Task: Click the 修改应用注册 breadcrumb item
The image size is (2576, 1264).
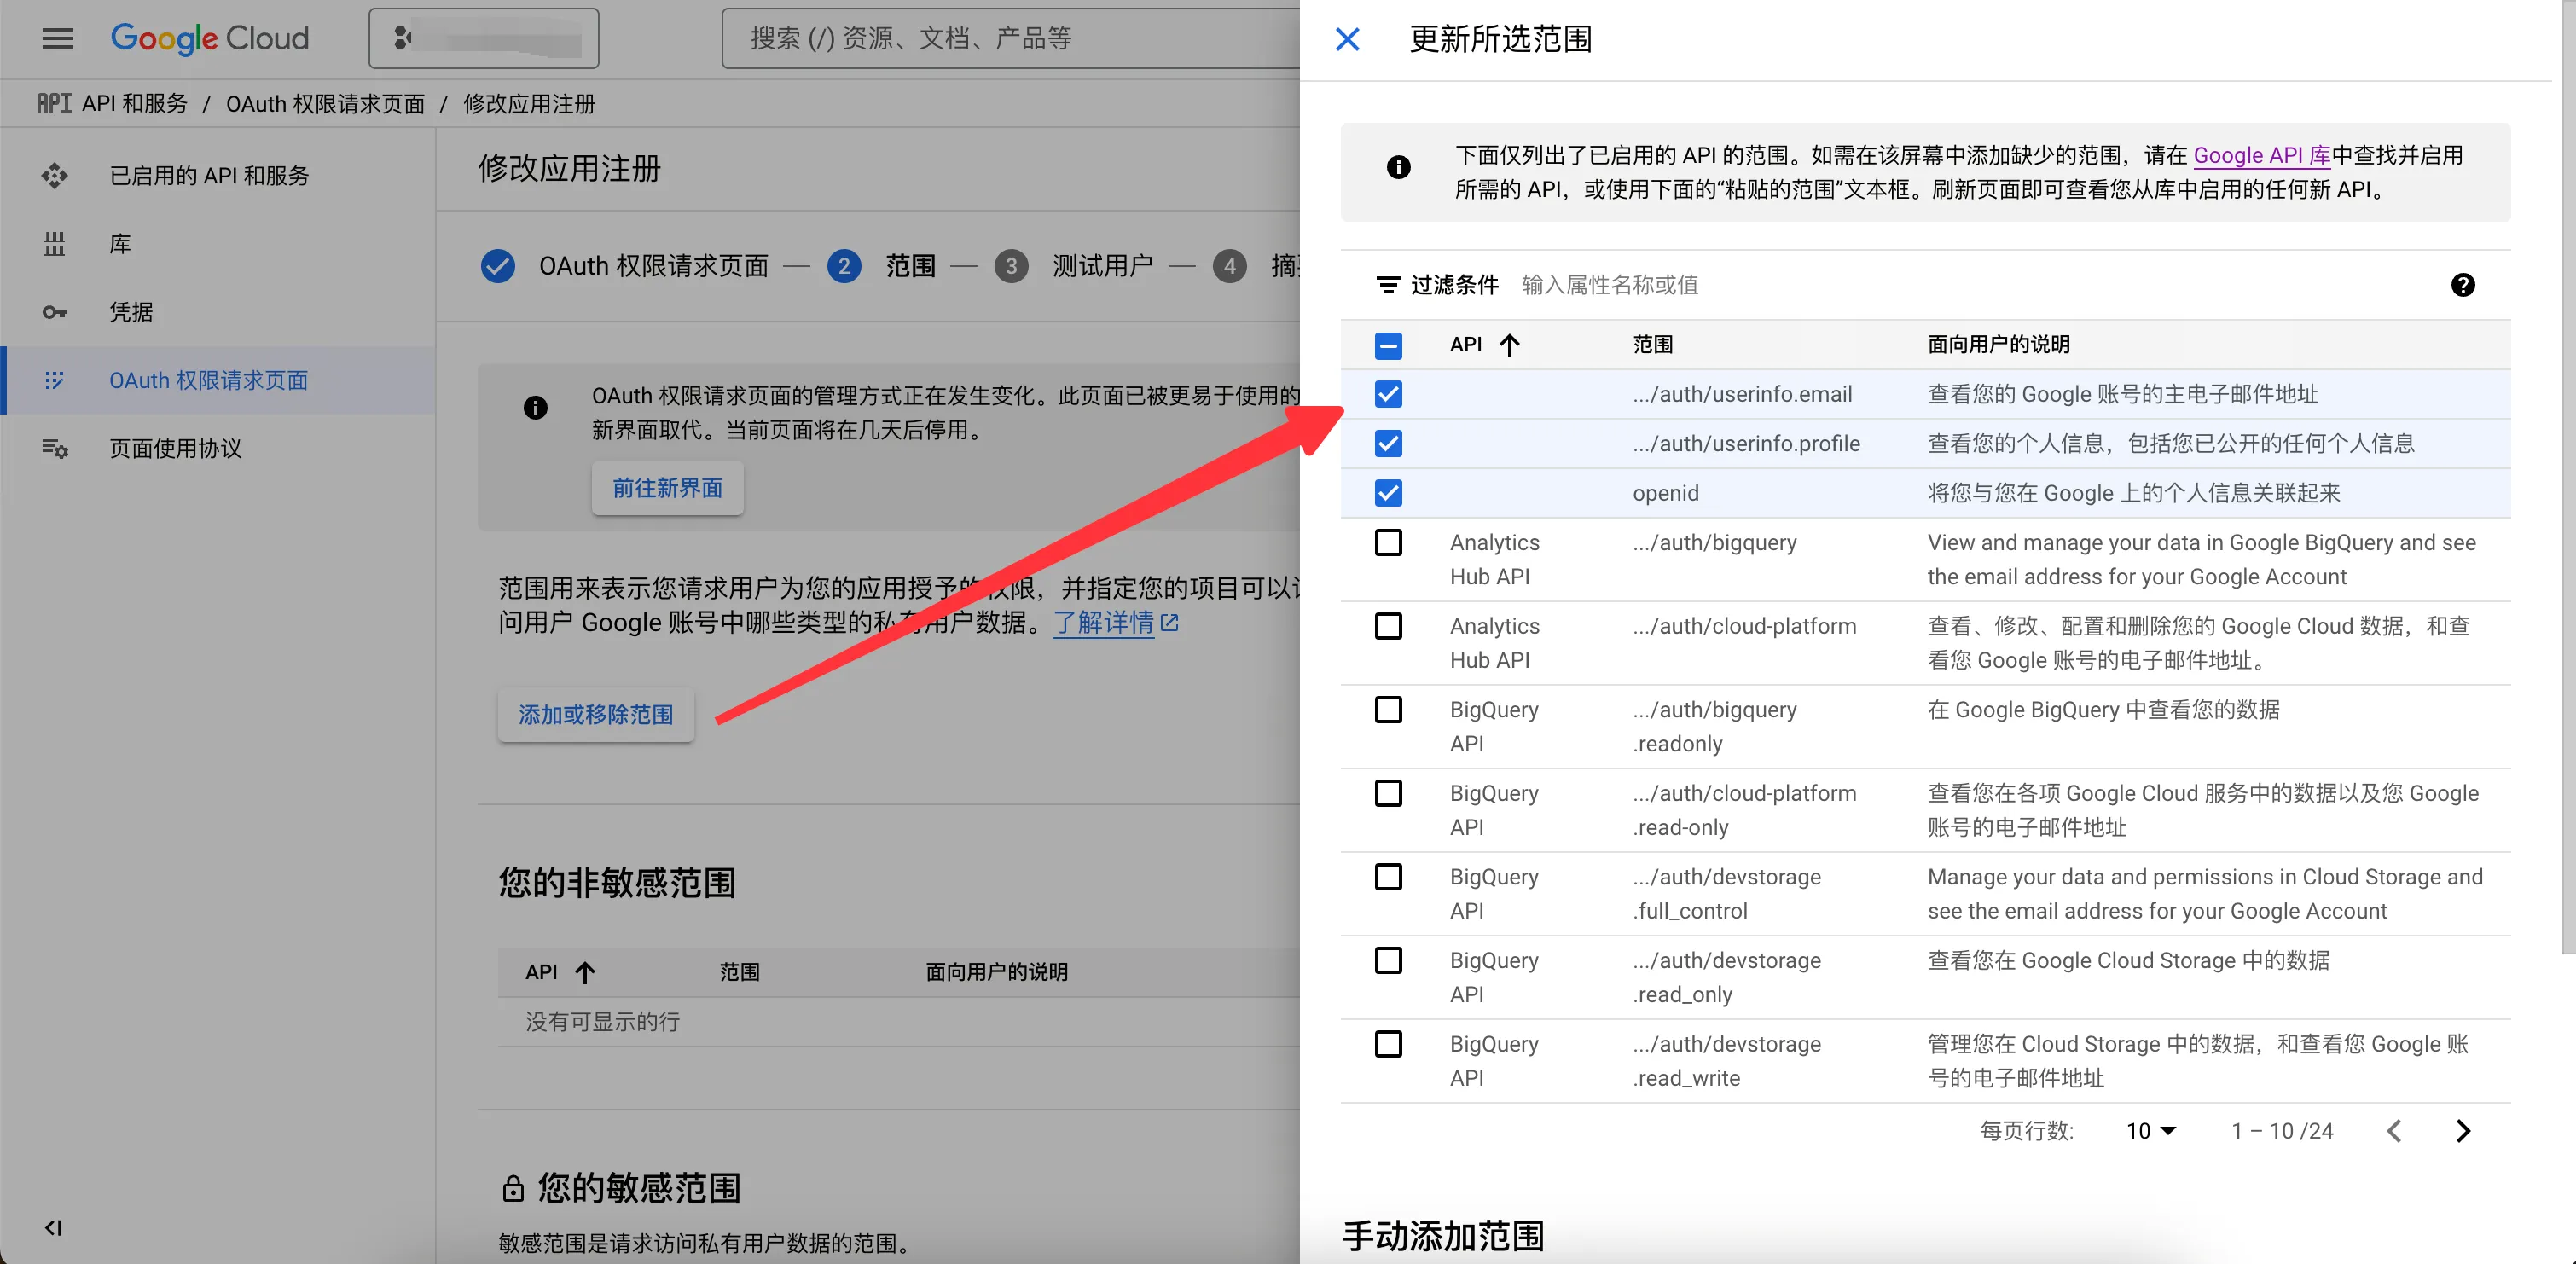Action: pyautogui.click(x=529, y=104)
